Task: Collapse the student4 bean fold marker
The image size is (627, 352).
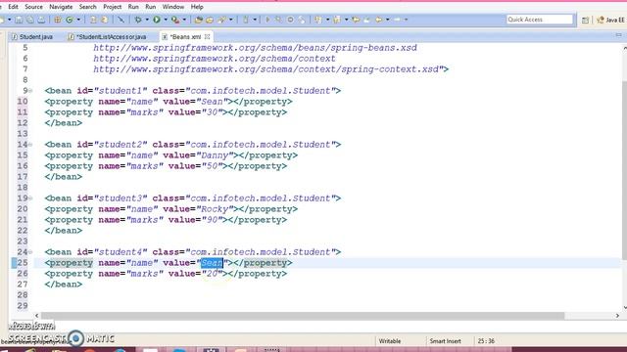Action: 30,252
